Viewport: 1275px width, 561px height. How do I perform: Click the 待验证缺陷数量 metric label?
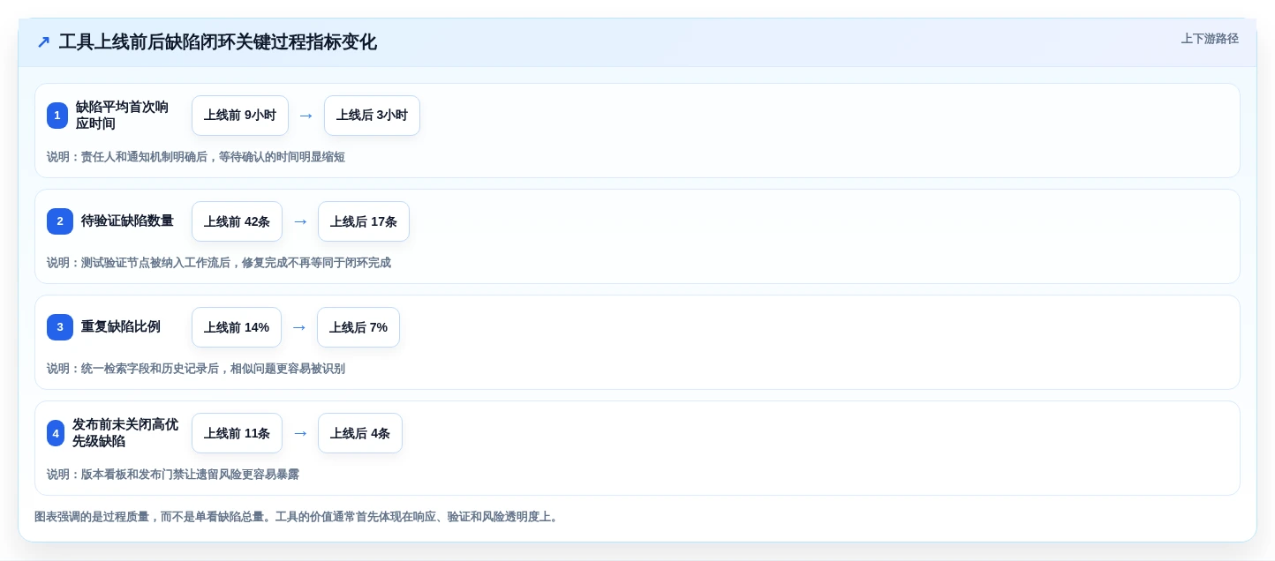[x=127, y=221]
